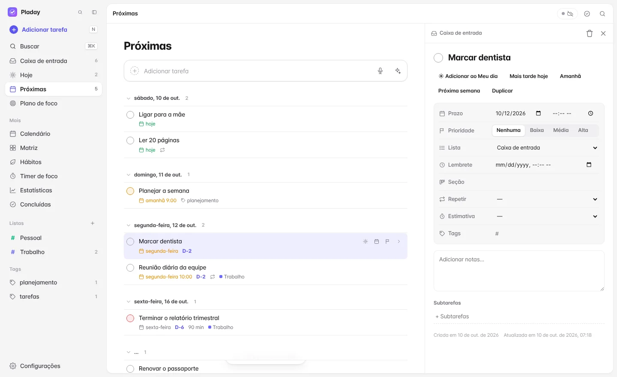
Task: Complete the Planejar a semana task
Action: 130,191
